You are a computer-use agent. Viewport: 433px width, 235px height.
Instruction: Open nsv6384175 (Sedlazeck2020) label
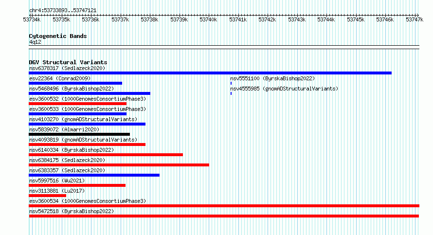[67, 160]
